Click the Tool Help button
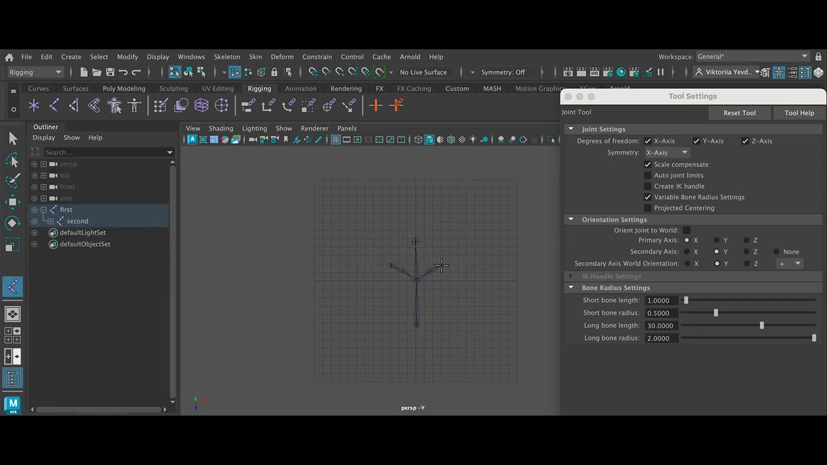The image size is (827, 465). (x=799, y=113)
